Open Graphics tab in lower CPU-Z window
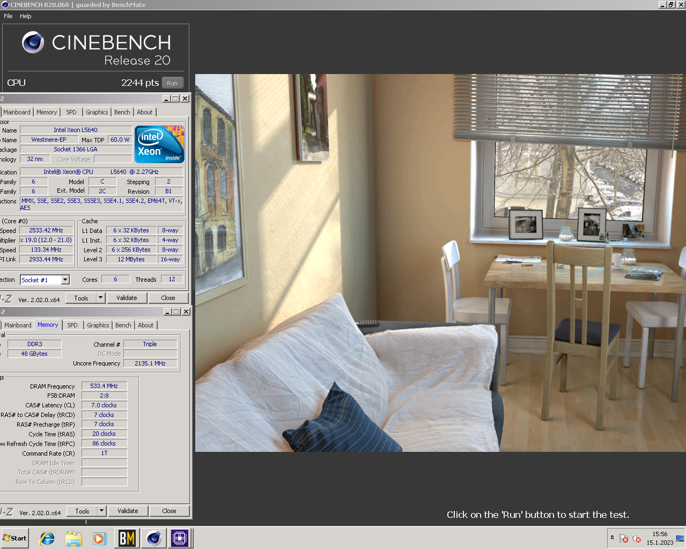The image size is (686, 549). point(98,325)
